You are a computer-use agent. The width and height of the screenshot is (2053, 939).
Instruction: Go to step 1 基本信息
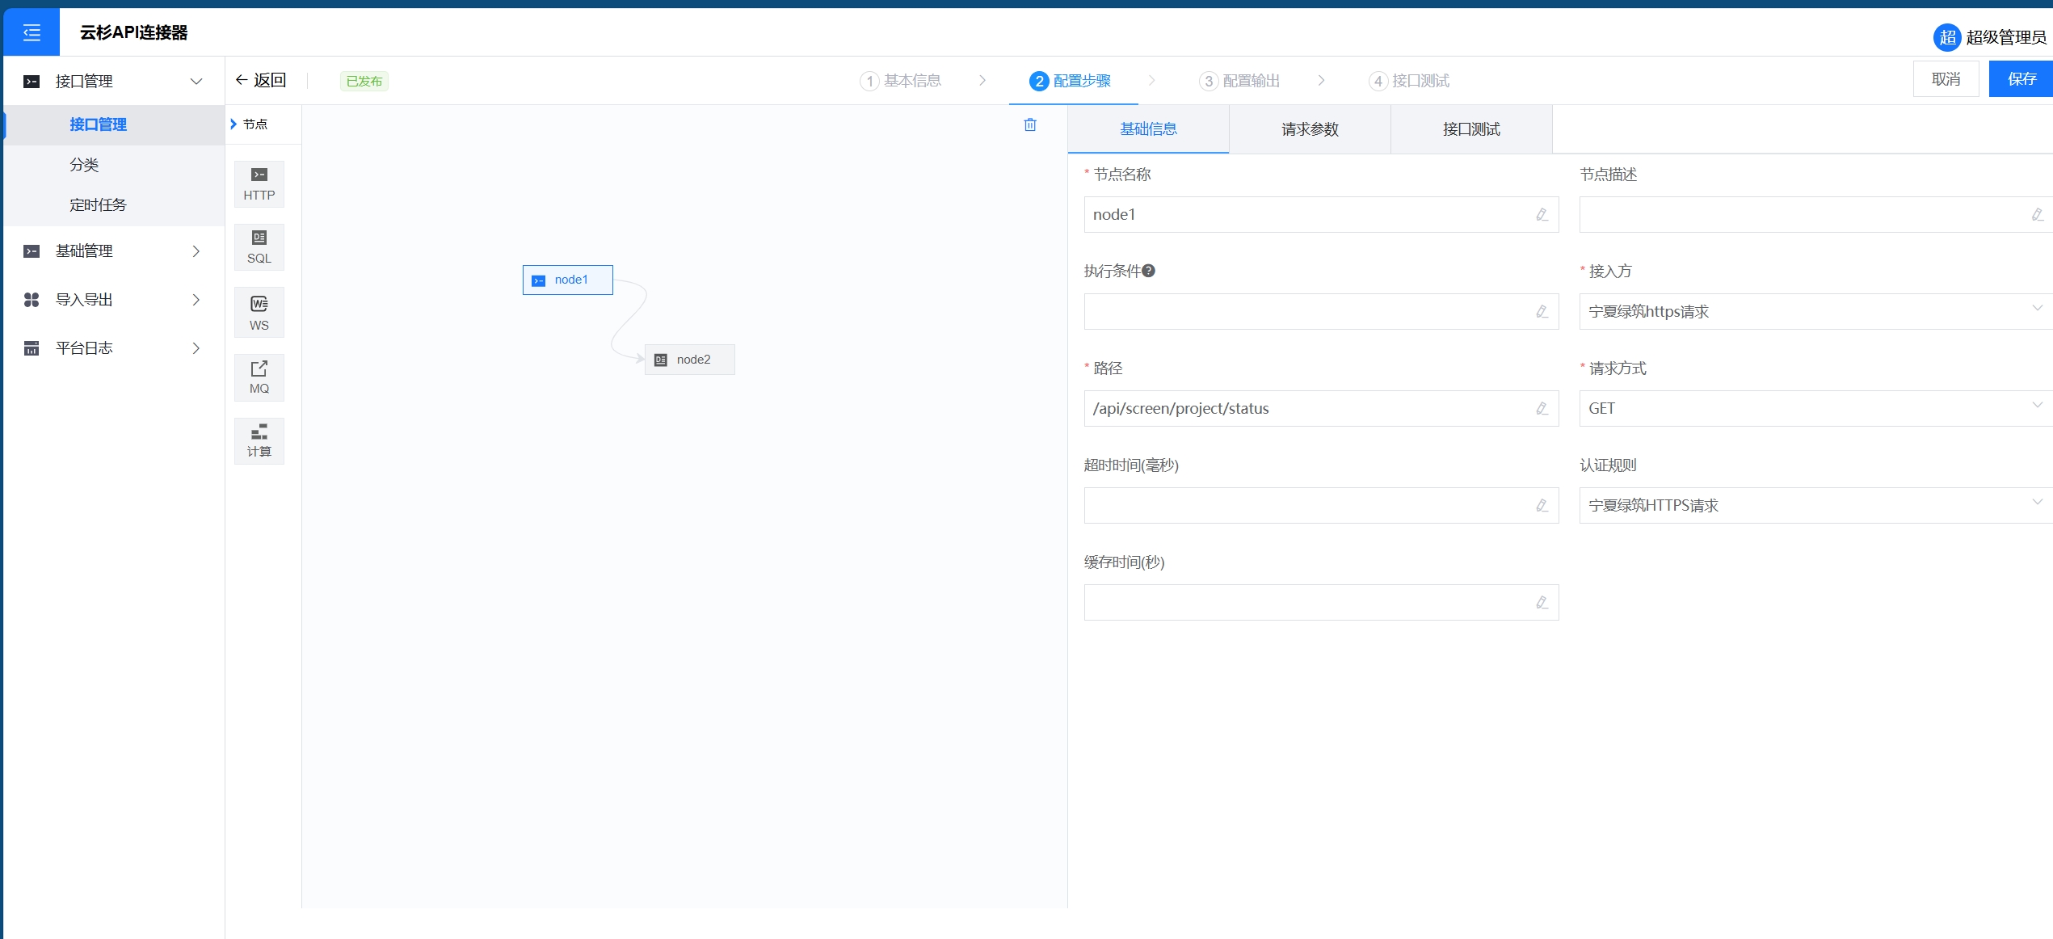point(901,81)
